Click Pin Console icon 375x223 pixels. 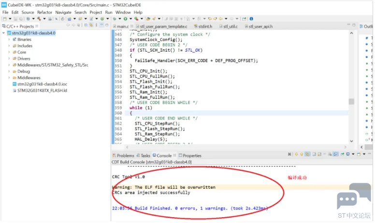pyautogui.click(x=342, y=154)
